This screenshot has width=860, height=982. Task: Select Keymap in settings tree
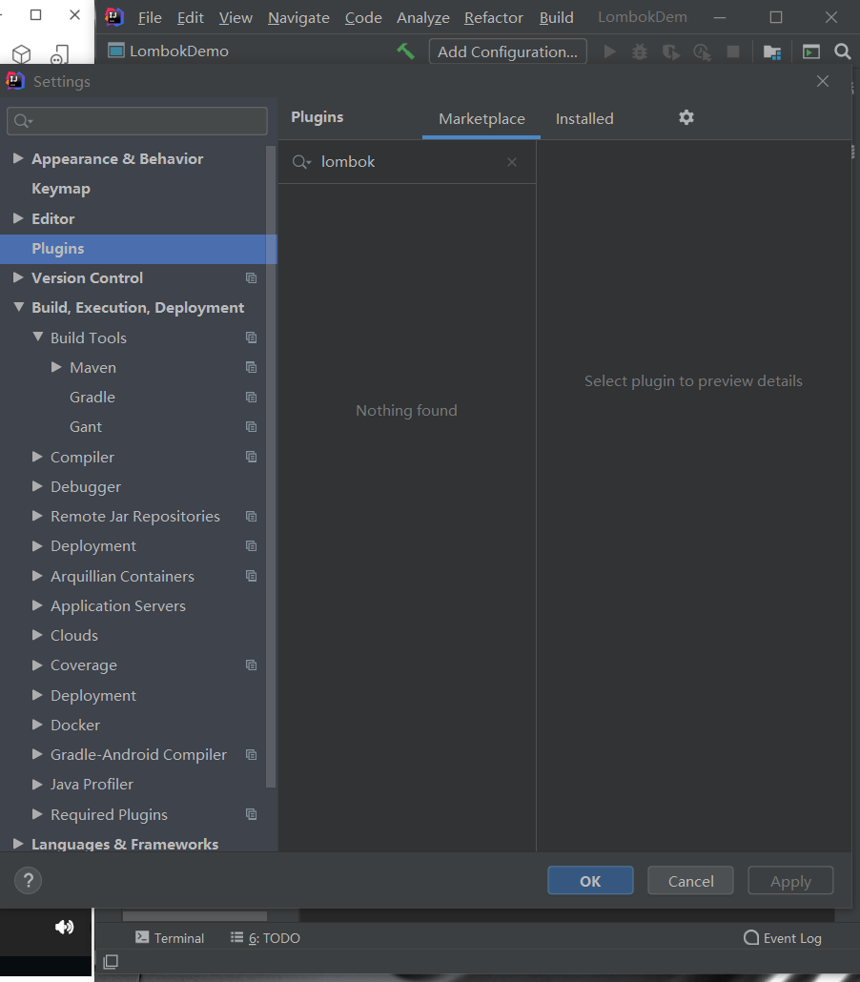click(x=61, y=189)
